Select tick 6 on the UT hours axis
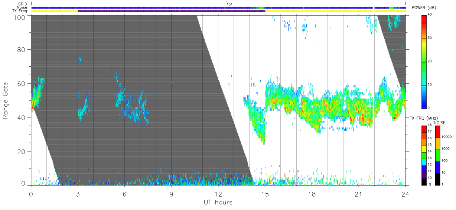 coord(124,194)
